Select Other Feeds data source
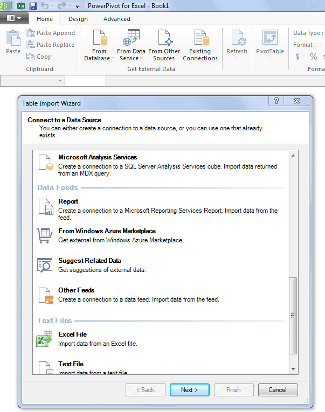 click(161, 295)
